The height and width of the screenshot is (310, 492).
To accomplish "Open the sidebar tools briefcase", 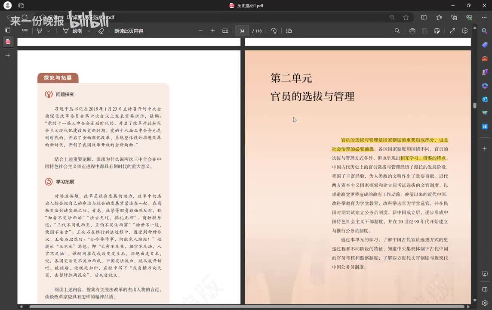I will pos(485,59).
